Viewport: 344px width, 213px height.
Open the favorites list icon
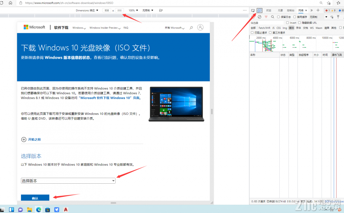pyautogui.click(x=339, y=3)
